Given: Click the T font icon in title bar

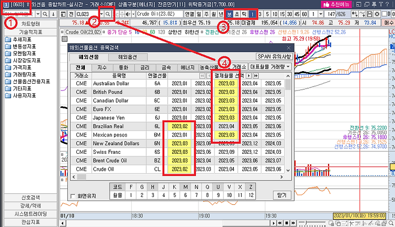Looking at the screenshot, I should (x=381, y=4).
